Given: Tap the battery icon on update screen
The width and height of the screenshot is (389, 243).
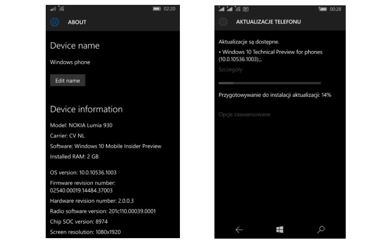Looking at the screenshot, I should tap(322, 9).
